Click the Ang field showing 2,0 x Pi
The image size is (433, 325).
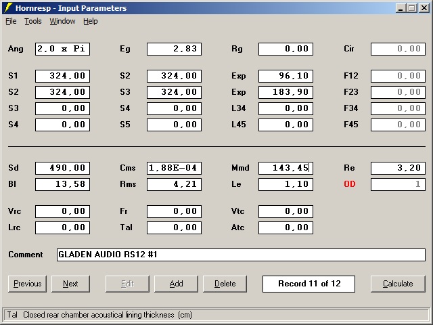pyautogui.click(x=62, y=49)
